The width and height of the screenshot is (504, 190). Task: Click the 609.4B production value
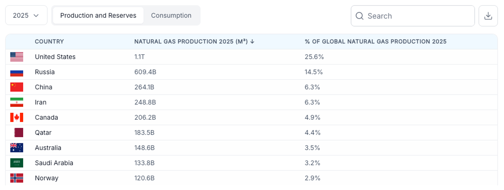pos(144,72)
